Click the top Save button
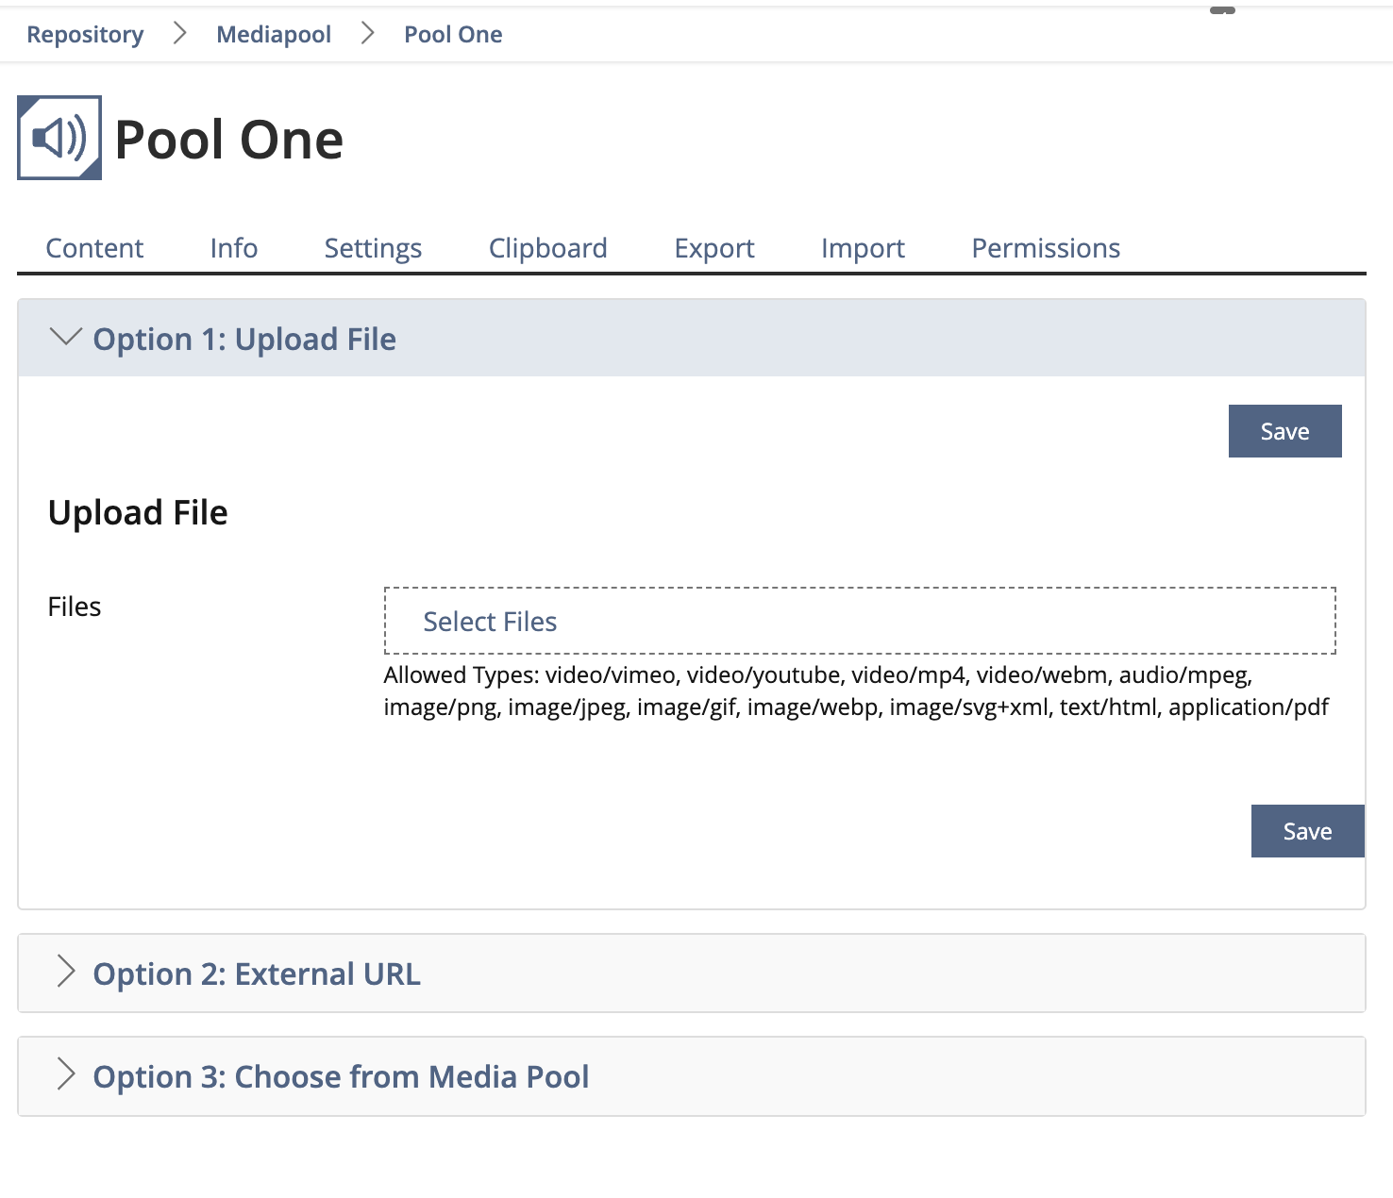 (x=1284, y=431)
